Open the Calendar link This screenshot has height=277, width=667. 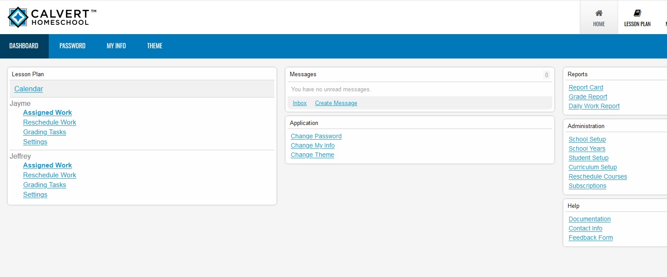[28, 89]
